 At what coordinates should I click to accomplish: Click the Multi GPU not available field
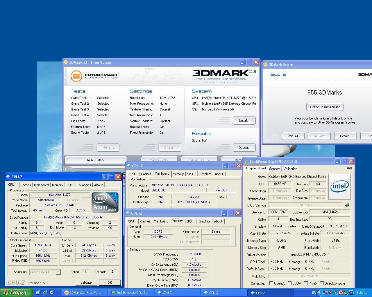coord(309,276)
